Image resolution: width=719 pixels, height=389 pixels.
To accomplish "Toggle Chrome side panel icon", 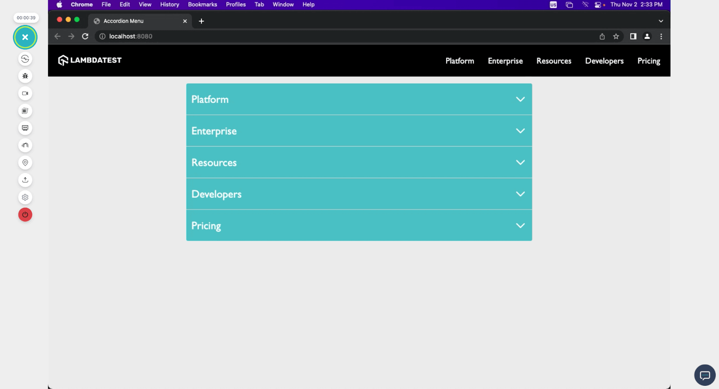I will [633, 36].
